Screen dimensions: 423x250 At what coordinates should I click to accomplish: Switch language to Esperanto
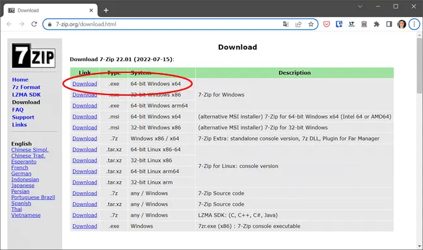pos(23,161)
